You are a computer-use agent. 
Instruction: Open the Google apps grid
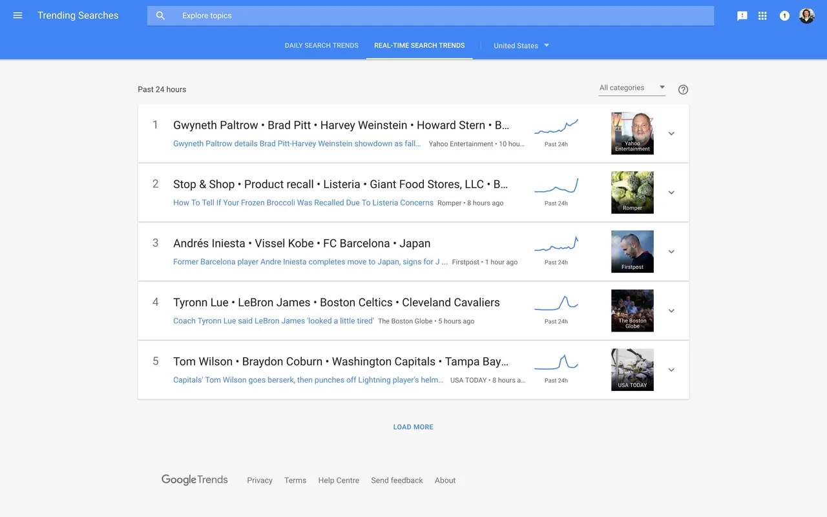pos(762,16)
